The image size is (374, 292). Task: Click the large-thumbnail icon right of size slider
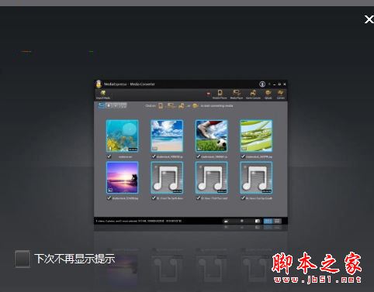click(x=257, y=221)
